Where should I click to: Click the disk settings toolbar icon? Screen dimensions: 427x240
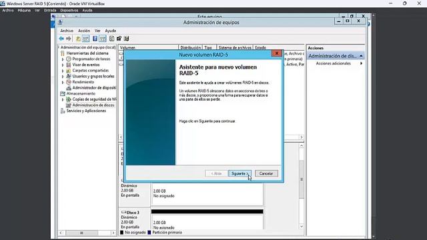(x=119, y=39)
